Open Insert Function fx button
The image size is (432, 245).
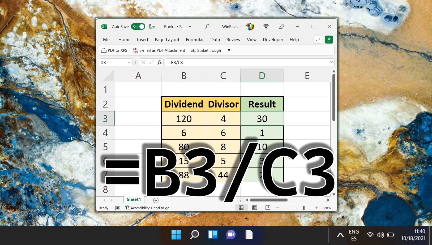(x=159, y=62)
